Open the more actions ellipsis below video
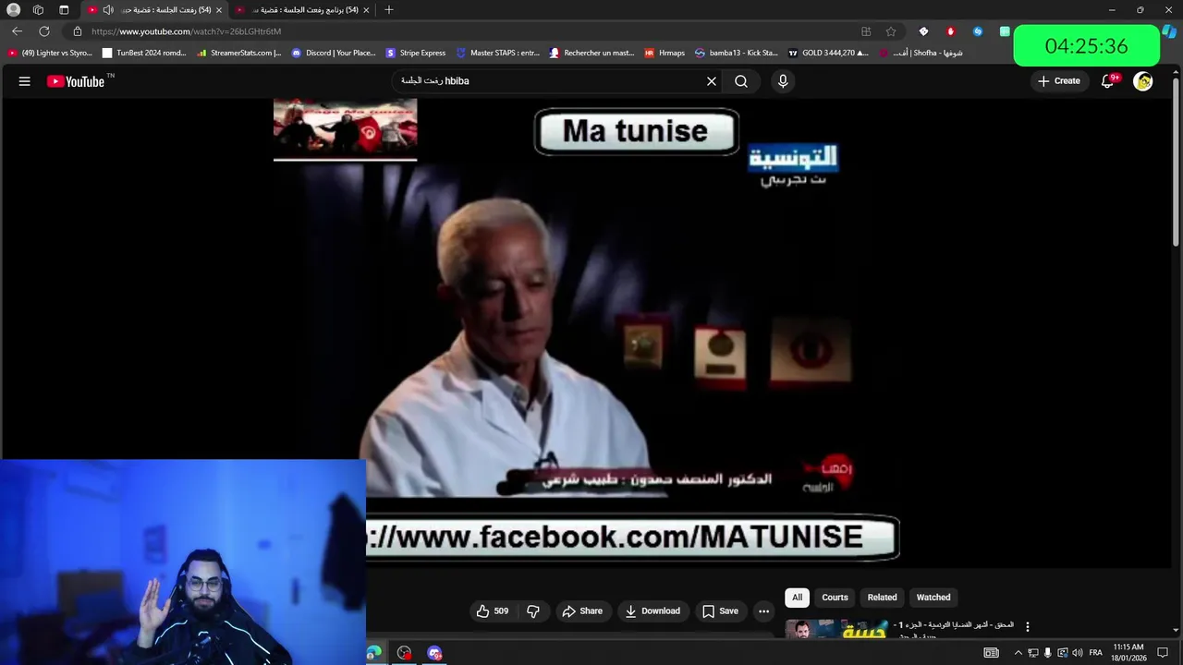 pos(763,611)
